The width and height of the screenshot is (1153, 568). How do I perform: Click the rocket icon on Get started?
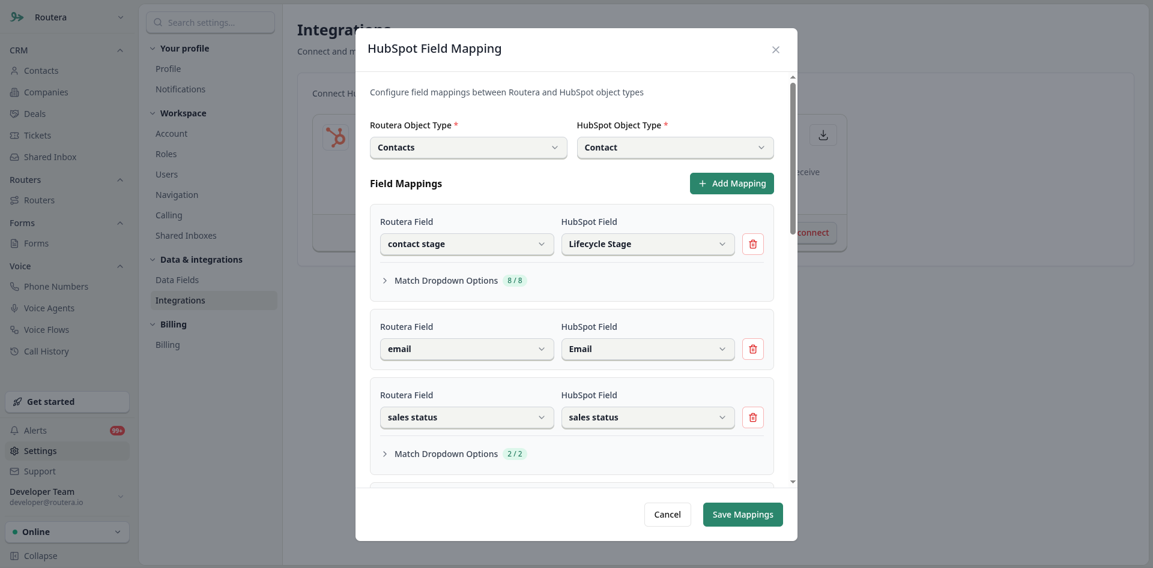(17, 402)
